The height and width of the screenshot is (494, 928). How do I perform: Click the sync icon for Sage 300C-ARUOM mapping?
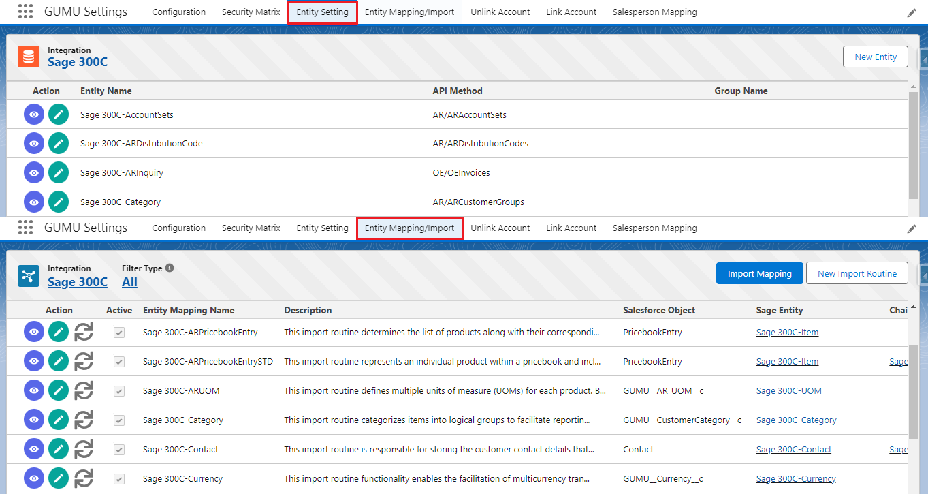coord(83,391)
